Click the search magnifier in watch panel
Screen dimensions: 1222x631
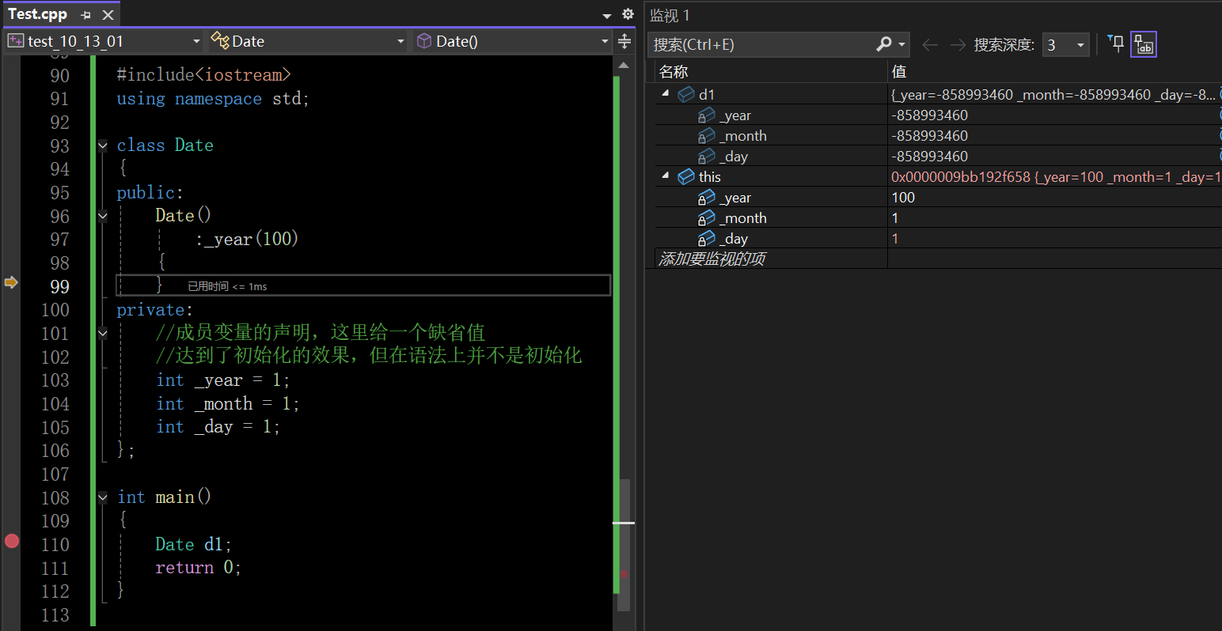point(884,44)
